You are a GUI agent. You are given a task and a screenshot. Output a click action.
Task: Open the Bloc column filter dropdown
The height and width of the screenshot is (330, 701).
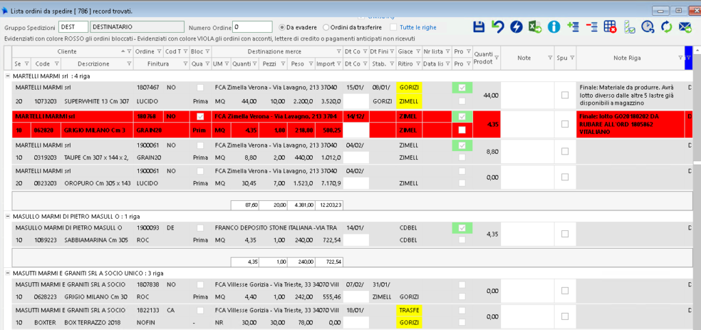tap(207, 52)
